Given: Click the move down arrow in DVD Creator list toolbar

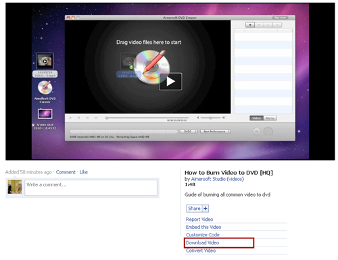Looking at the screenshot, I should pos(277,25).
